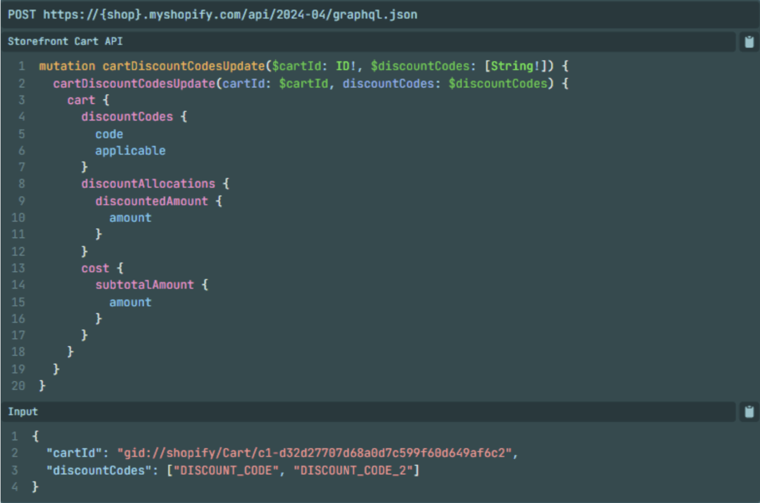760x503 pixels.
Task: Copy the Storefront Cart API query
Action: (749, 42)
